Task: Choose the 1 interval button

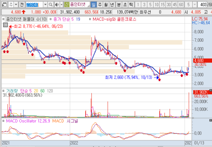Action: coord(138,5)
